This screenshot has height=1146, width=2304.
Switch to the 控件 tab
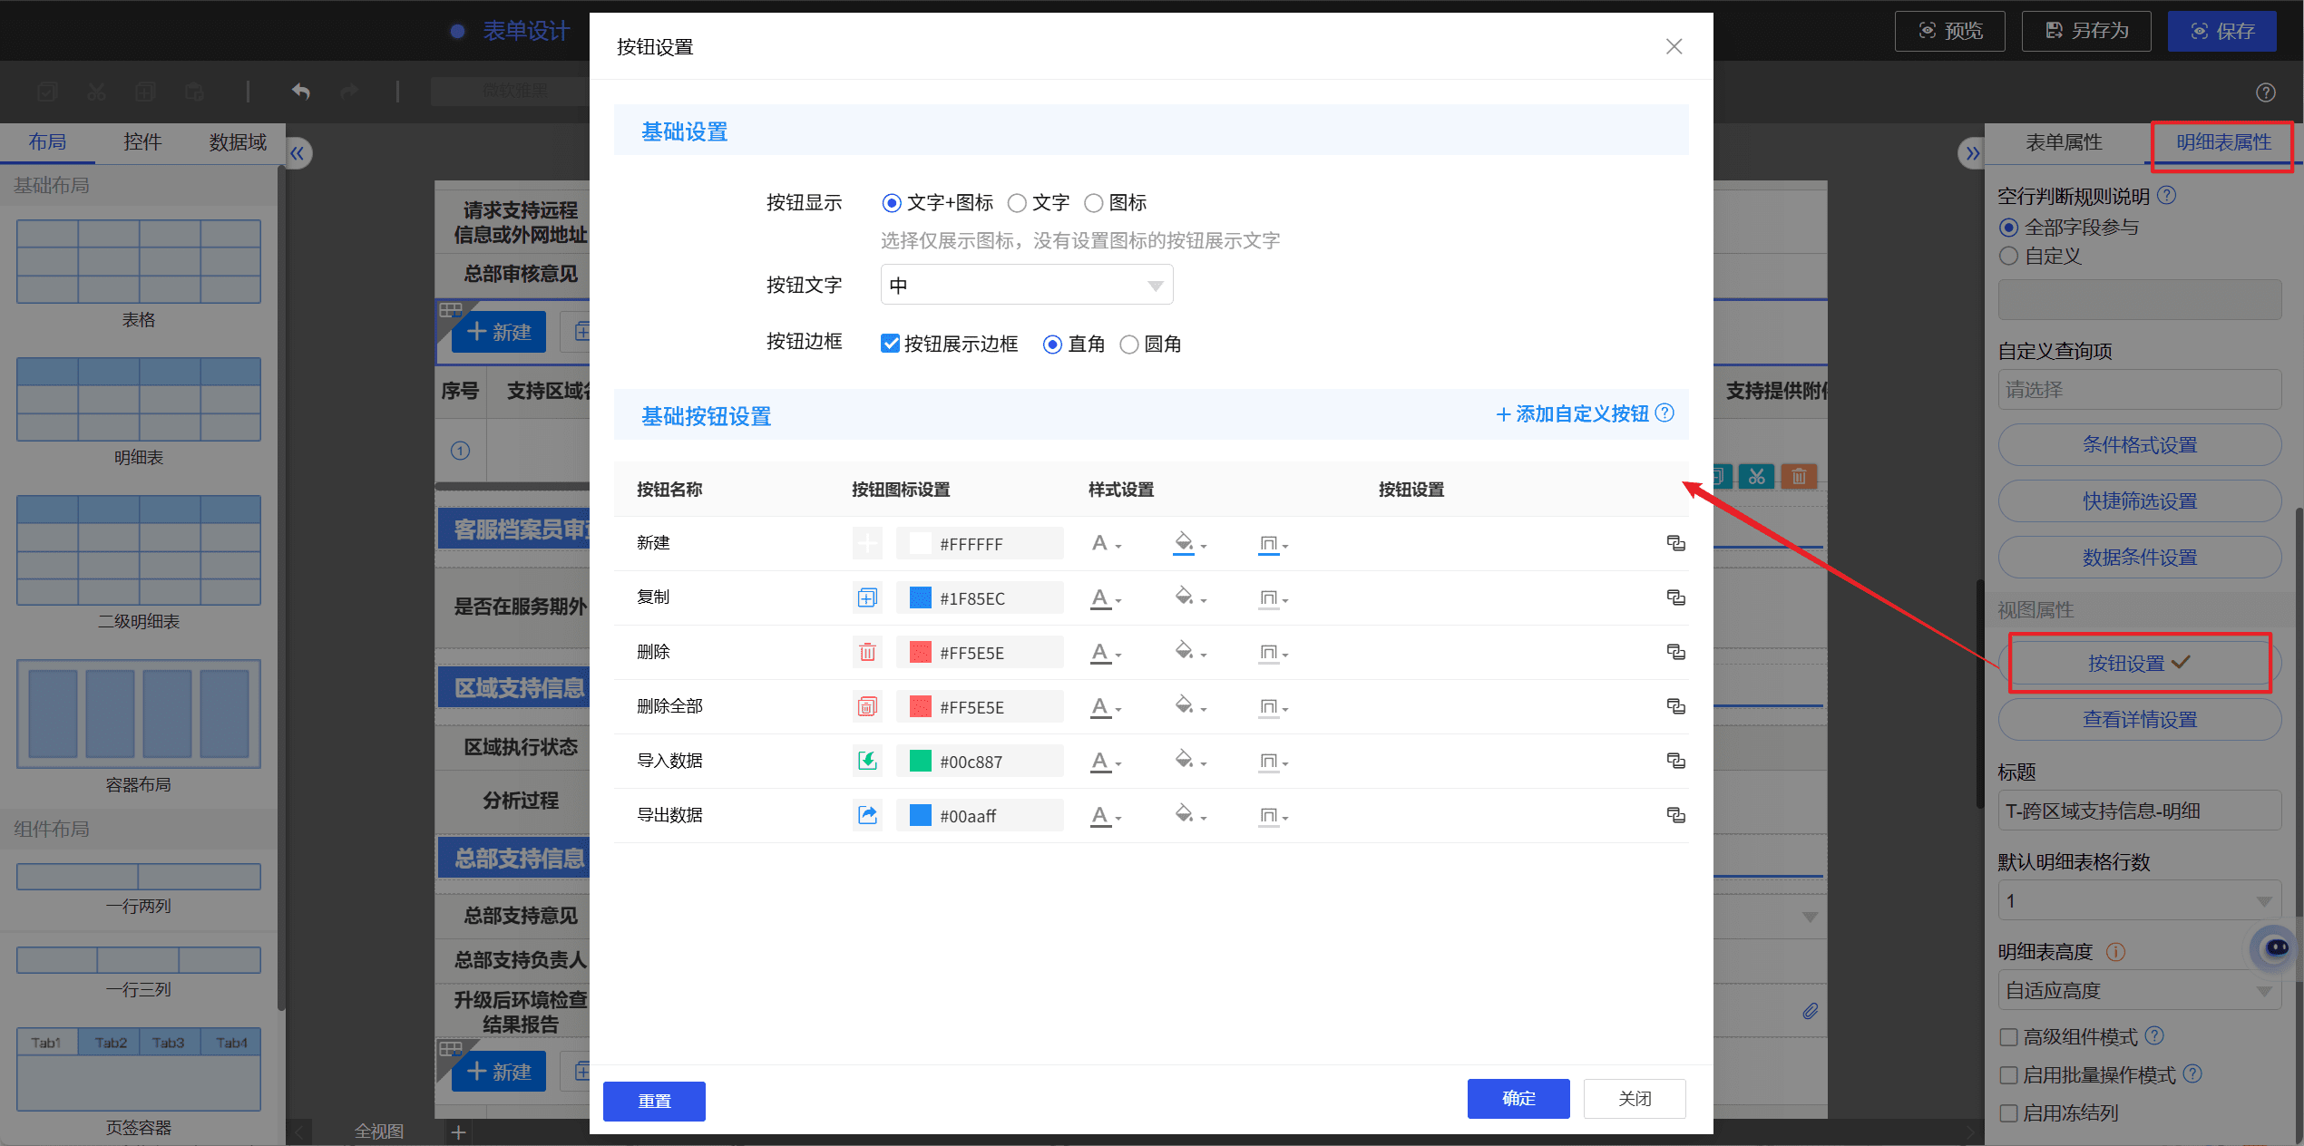(x=142, y=142)
